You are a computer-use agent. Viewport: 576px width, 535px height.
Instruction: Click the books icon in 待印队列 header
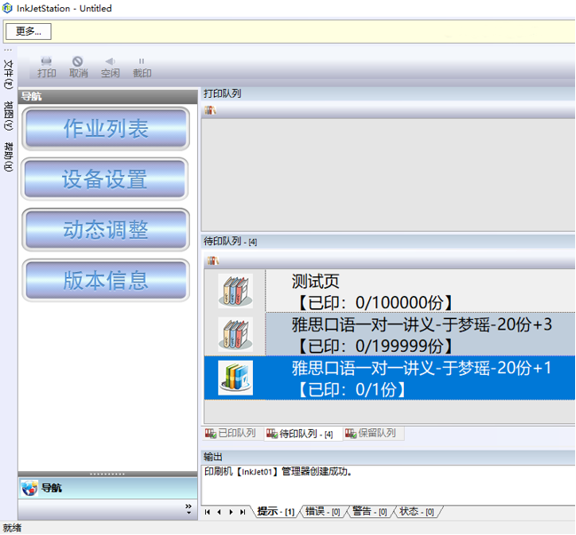pos(213,260)
